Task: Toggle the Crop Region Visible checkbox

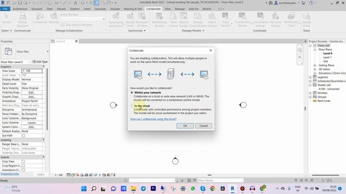Action: tap(23, 165)
